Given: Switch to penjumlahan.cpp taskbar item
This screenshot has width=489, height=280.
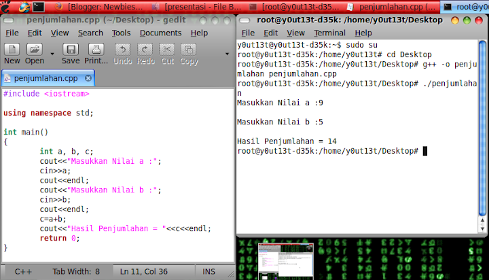Looking at the screenshot, I should point(392,7).
